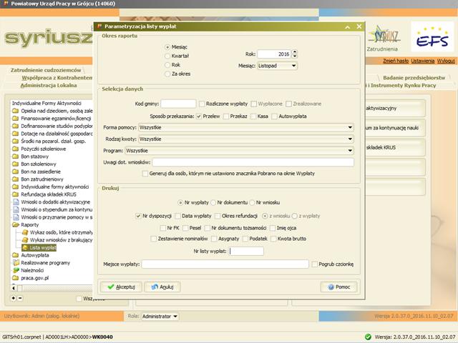
Task: Click the folder icon beside Bon na zasiedlenie
Action: (x=16, y=171)
